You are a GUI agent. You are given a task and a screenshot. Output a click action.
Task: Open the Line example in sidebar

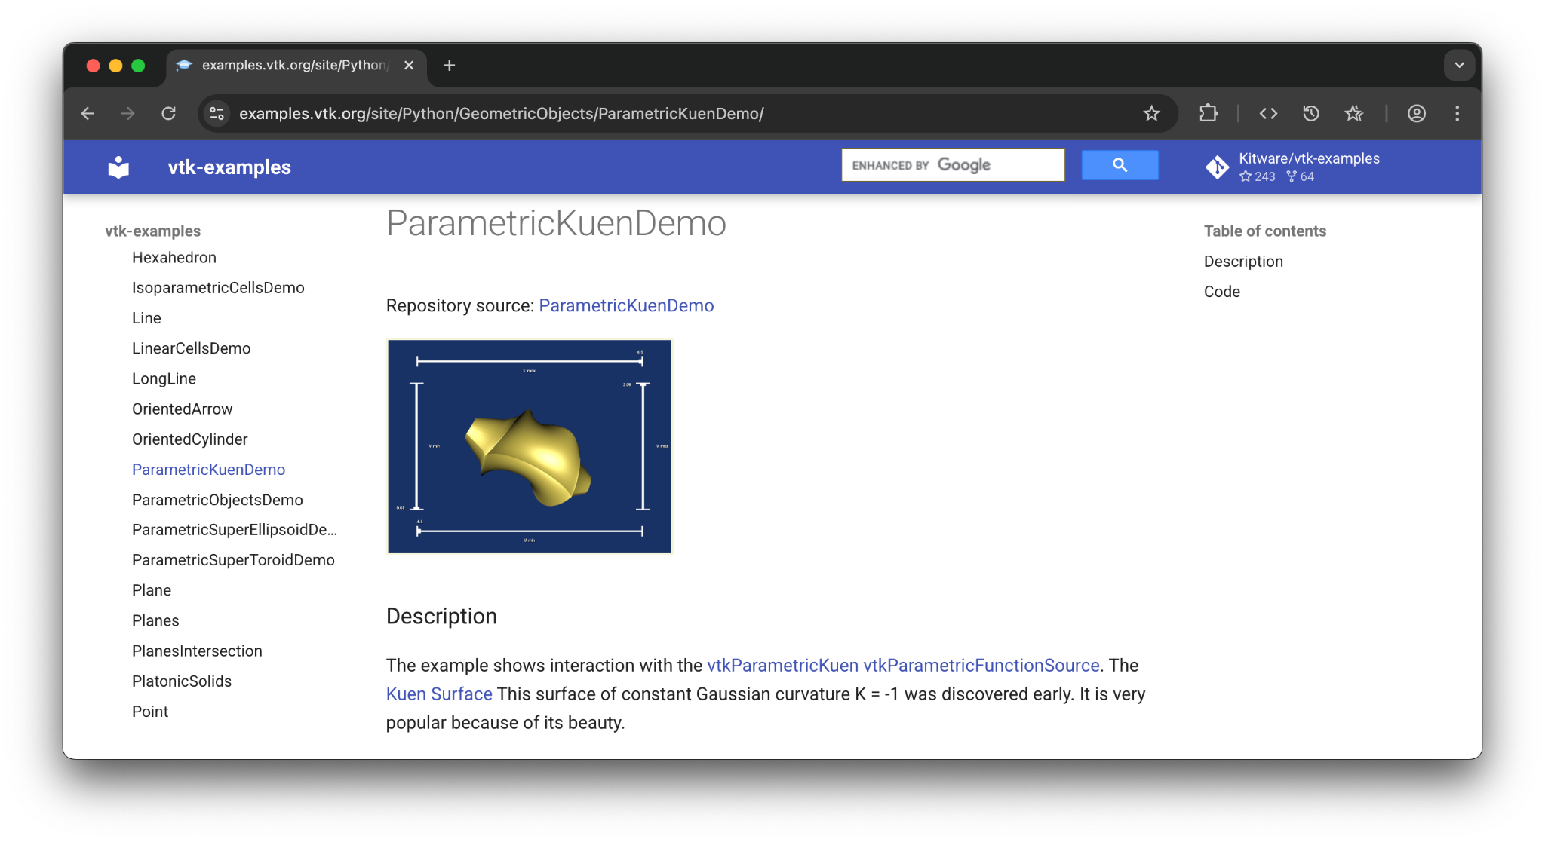pyautogui.click(x=146, y=318)
